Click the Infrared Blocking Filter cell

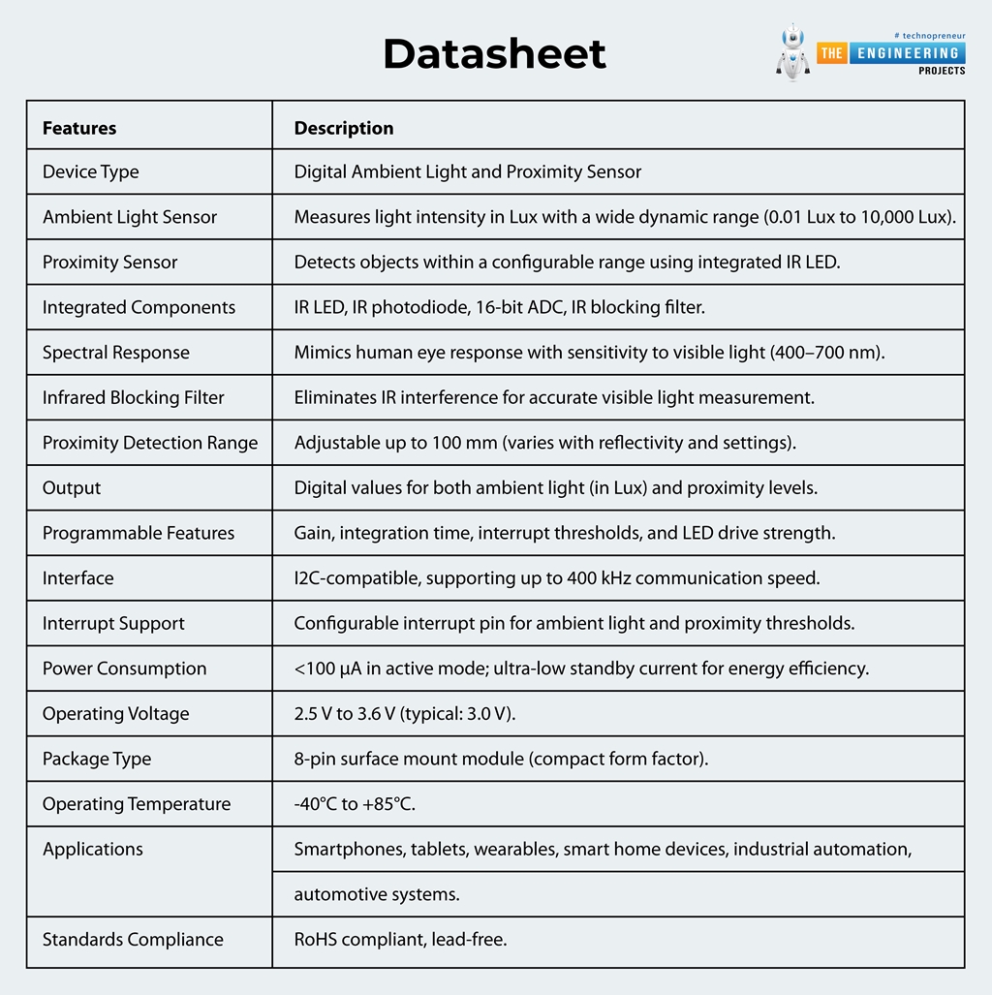(134, 397)
